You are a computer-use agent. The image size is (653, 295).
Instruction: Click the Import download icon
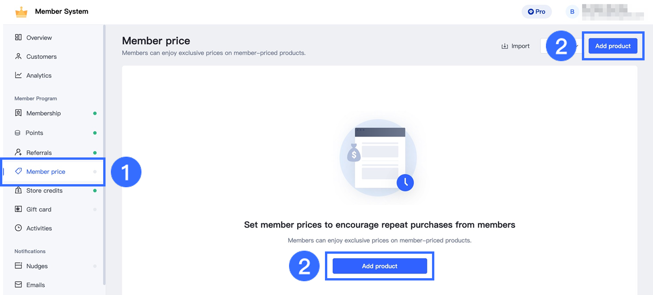coord(505,46)
